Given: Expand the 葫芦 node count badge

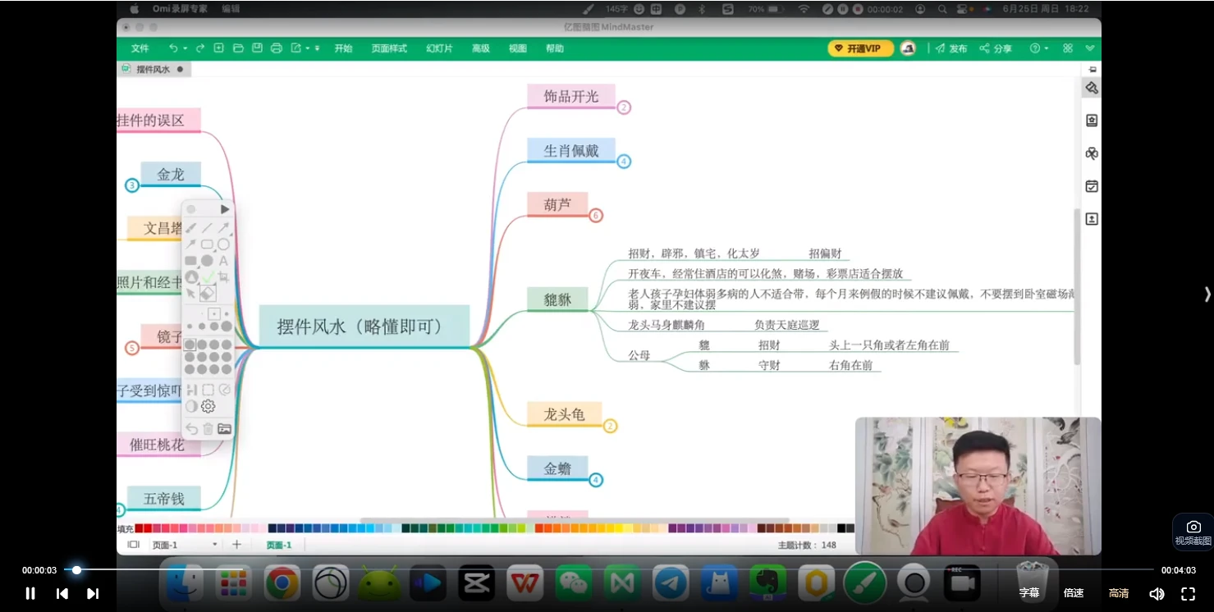Looking at the screenshot, I should [x=596, y=216].
